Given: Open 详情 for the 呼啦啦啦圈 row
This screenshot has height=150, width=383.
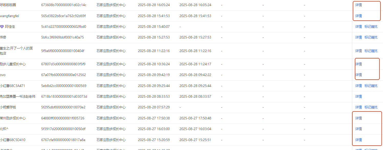Looking at the screenshot, I should tap(358, 5).
